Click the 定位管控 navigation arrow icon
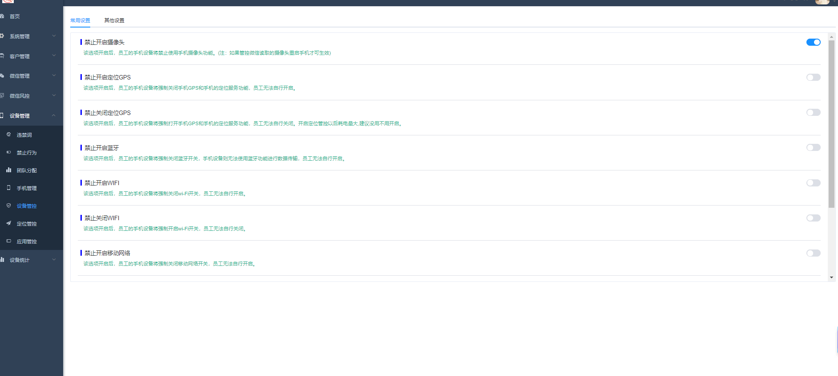Viewport: 838px width, 376px height. (8, 223)
